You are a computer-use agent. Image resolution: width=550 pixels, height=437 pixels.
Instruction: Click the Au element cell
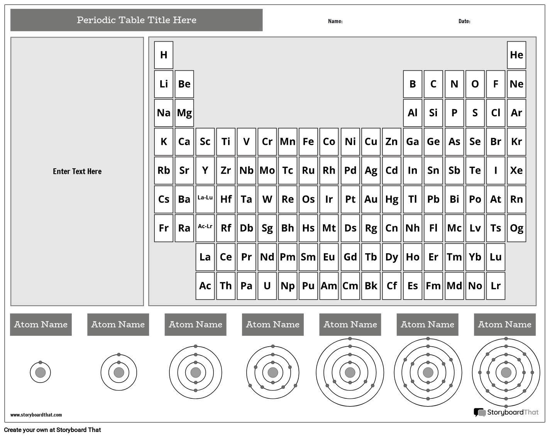pos(371,199)
